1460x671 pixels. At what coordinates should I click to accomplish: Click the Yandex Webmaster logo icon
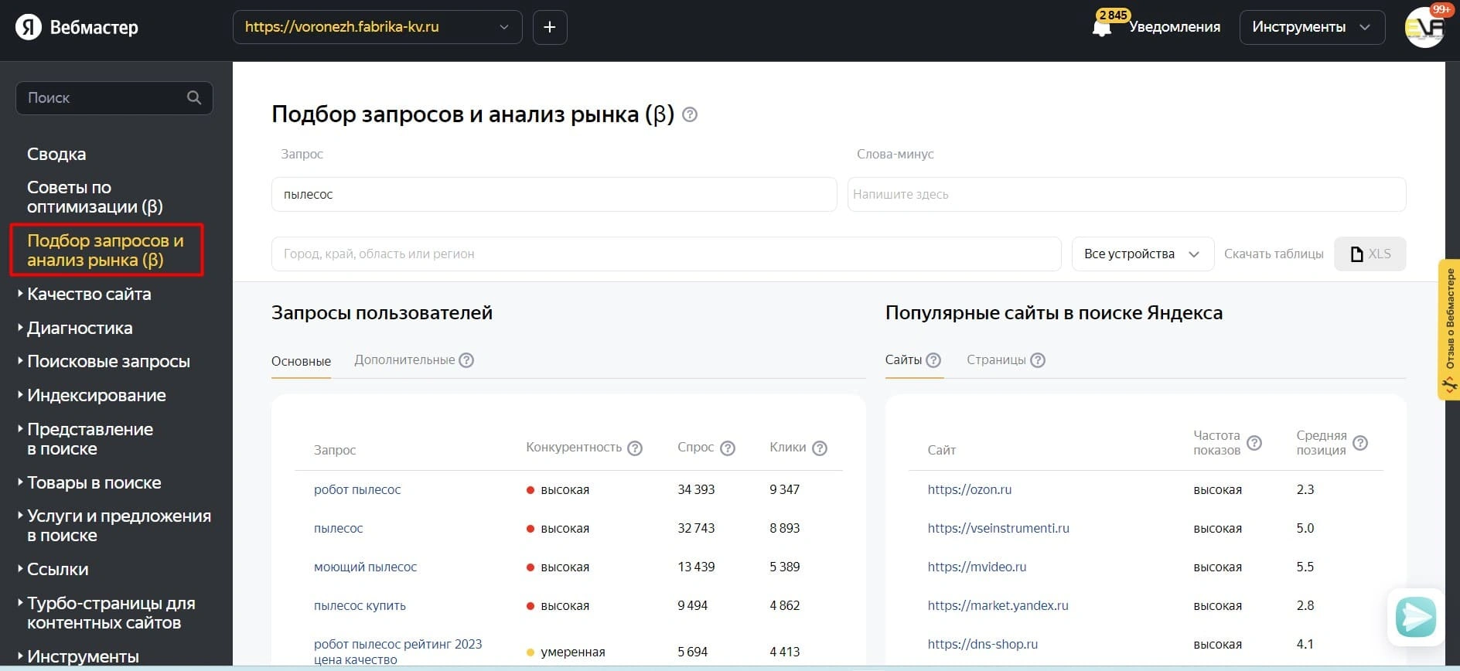[29, 27]
